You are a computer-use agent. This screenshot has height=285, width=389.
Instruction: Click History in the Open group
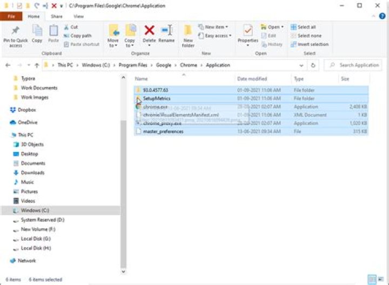click(x=272, y=44)
